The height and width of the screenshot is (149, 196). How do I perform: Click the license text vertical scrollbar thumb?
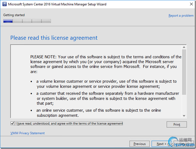(x=184, y=72)
